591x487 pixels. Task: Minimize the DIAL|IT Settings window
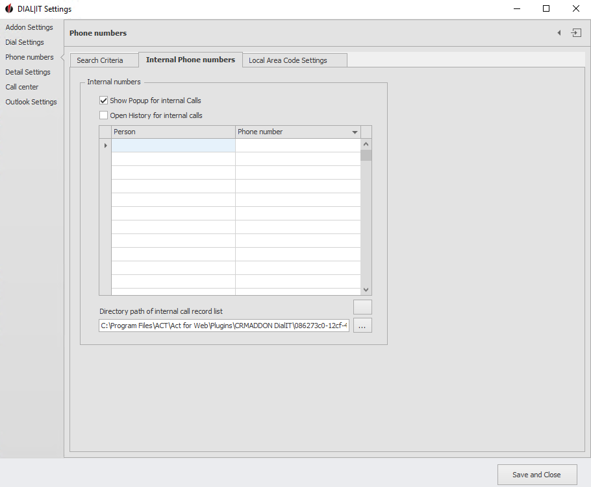coord(517,8)
